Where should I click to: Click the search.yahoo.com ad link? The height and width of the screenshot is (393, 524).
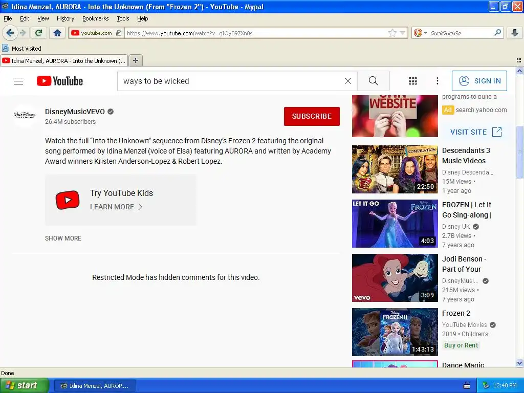tap(481, 110)
